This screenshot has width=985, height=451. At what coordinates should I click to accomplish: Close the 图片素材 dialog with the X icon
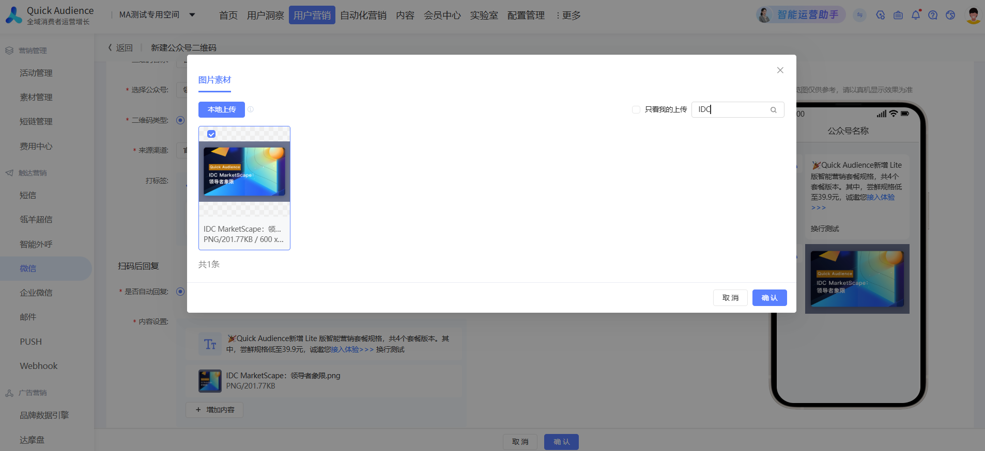[x=780, y=70]
